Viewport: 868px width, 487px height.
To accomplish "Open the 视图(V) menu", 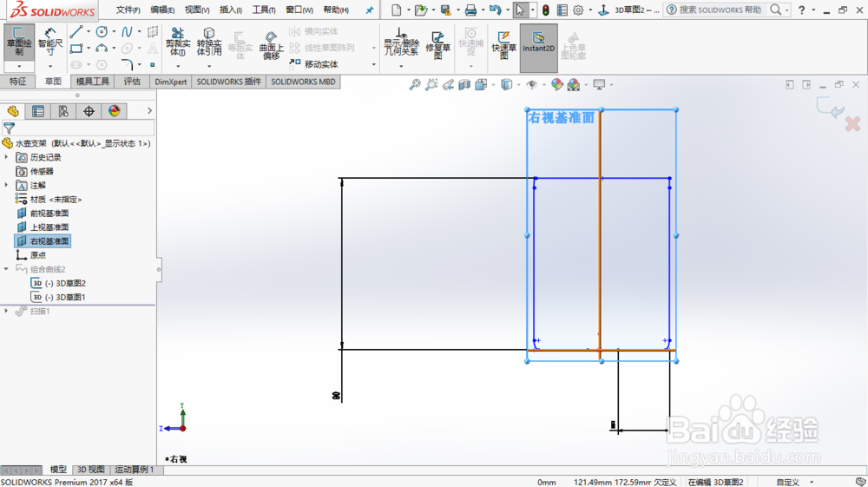I will pyautogui.click(x=196, y=10).
